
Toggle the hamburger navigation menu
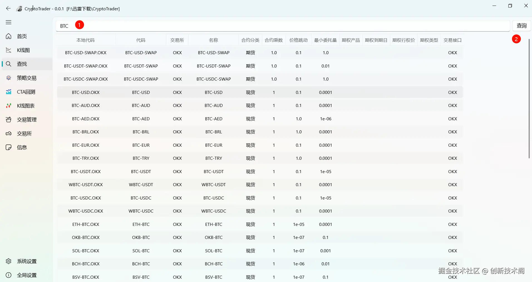point(9,22)
